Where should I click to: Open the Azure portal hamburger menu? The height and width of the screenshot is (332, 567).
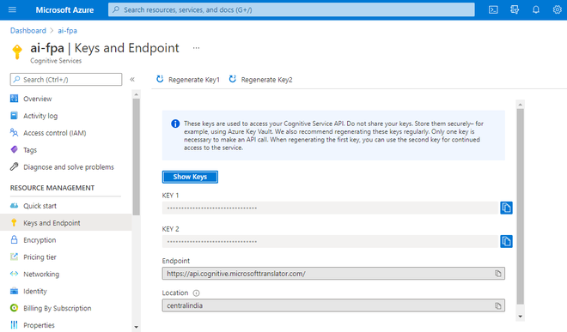coord(12,9)
